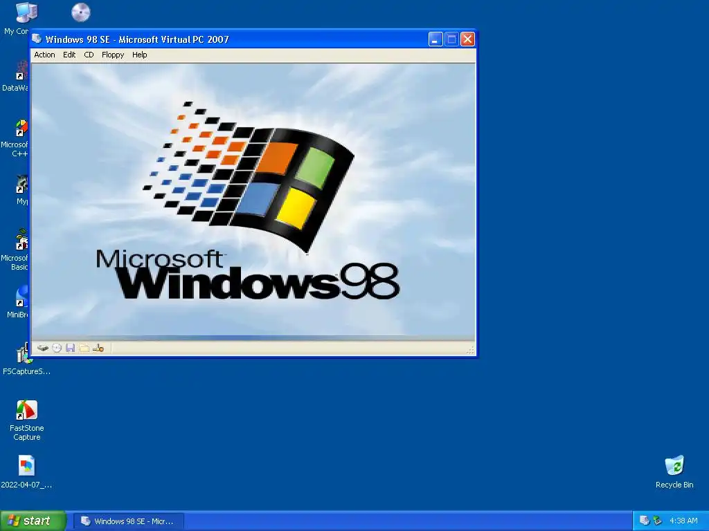Click the floppy disk icon in Virtual PC status bar

pos(70,348)
